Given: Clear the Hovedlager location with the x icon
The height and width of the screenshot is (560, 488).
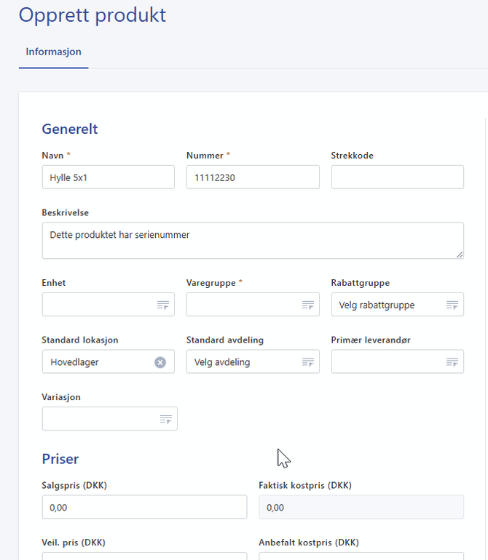Looking at the screenshot, I should click(160, 362).
